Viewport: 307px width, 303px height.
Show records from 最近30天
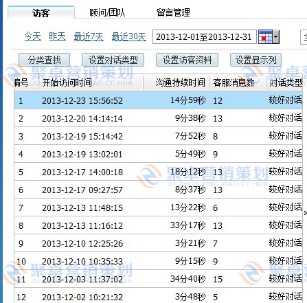(129, 36)
